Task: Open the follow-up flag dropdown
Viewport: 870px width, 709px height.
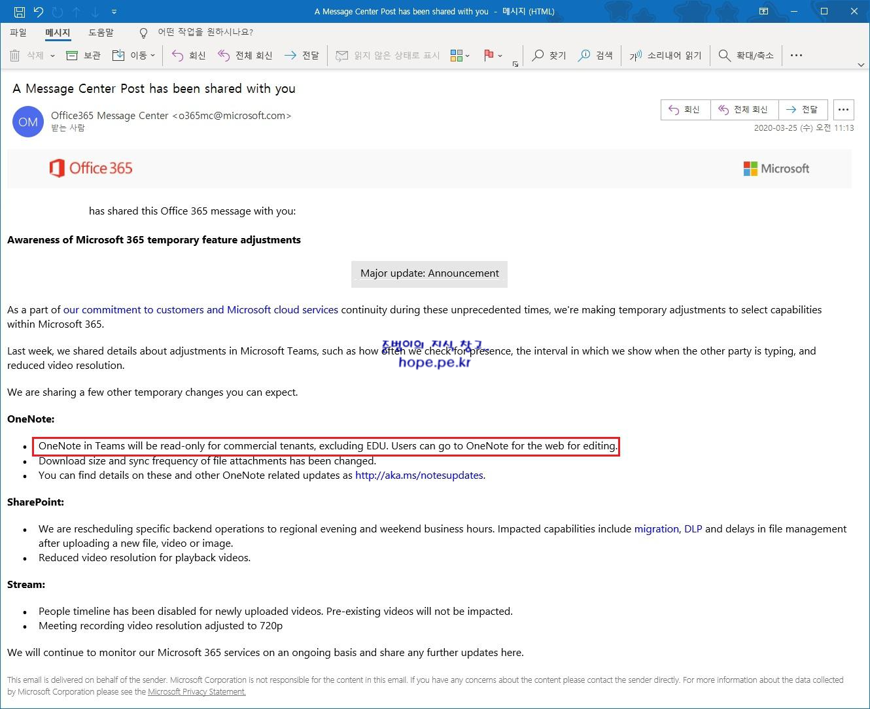Action: coord(493,56)
